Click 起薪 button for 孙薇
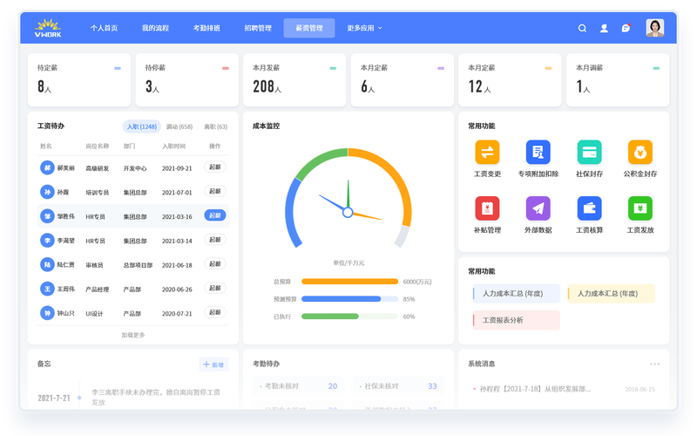 click(215, 191)
